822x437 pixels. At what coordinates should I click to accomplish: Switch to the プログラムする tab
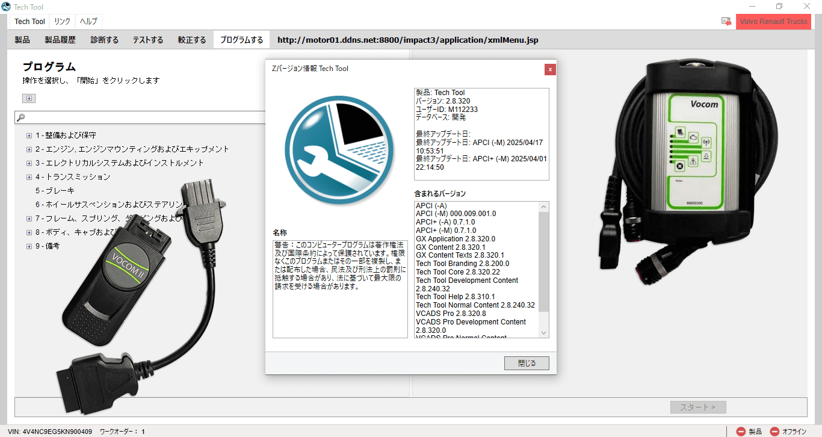241,40
